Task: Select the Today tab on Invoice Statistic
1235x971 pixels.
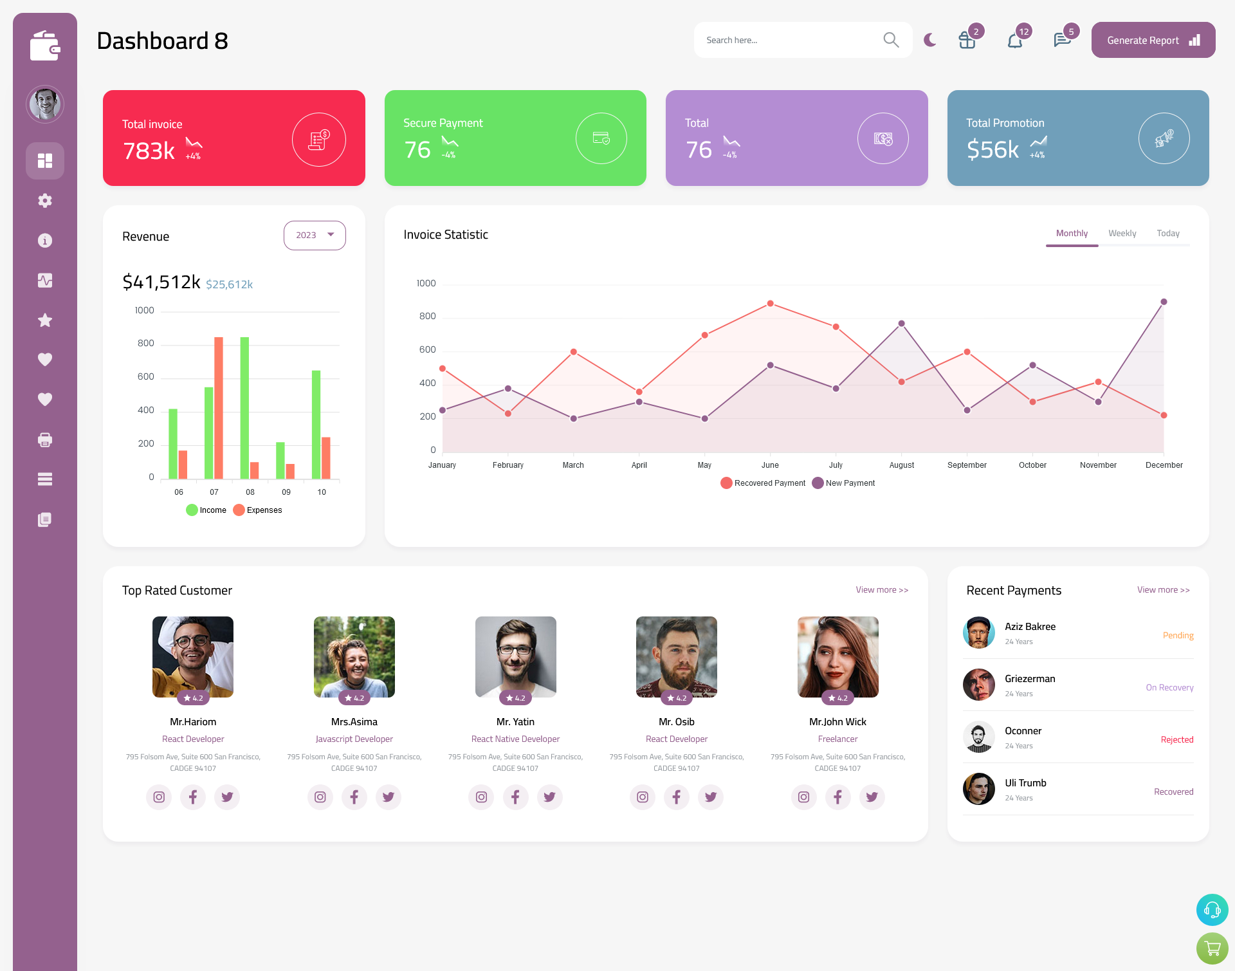Action: pos(1169,233)
